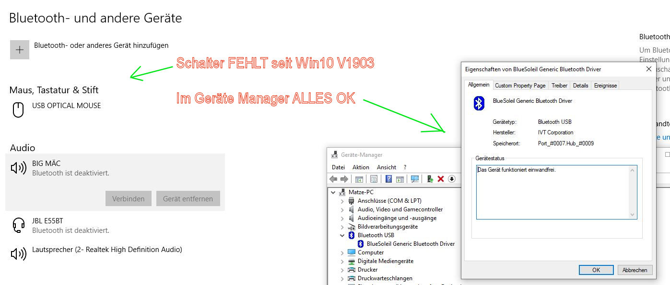Click the Matze-PC computer icon in tree
The image size is (670, 285).
click(342, 192)
